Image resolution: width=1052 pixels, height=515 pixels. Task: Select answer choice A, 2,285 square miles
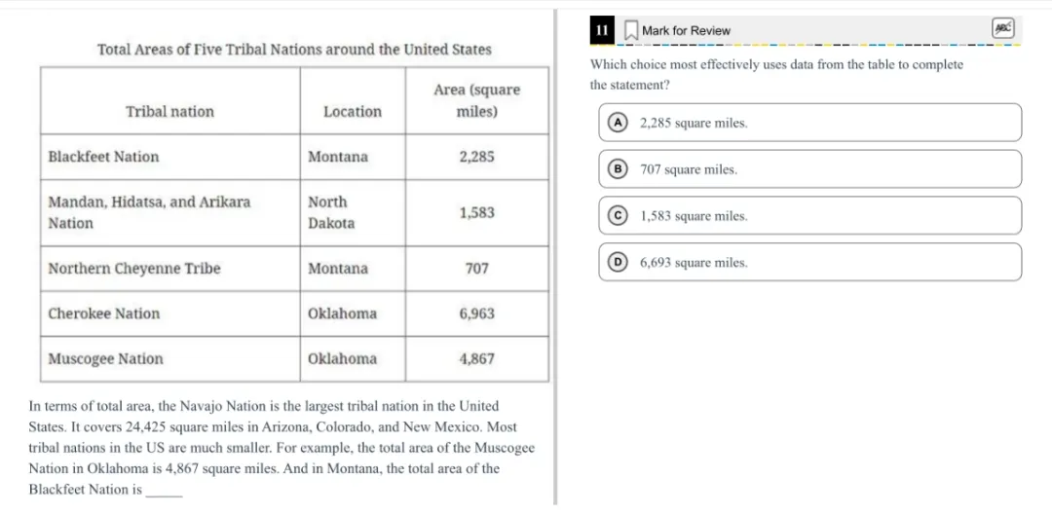click(809, 123)
